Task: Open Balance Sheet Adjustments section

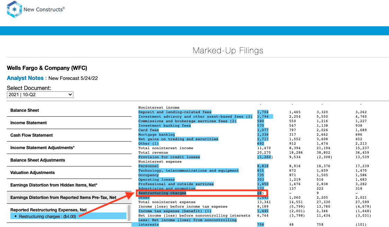Action: 38,160
